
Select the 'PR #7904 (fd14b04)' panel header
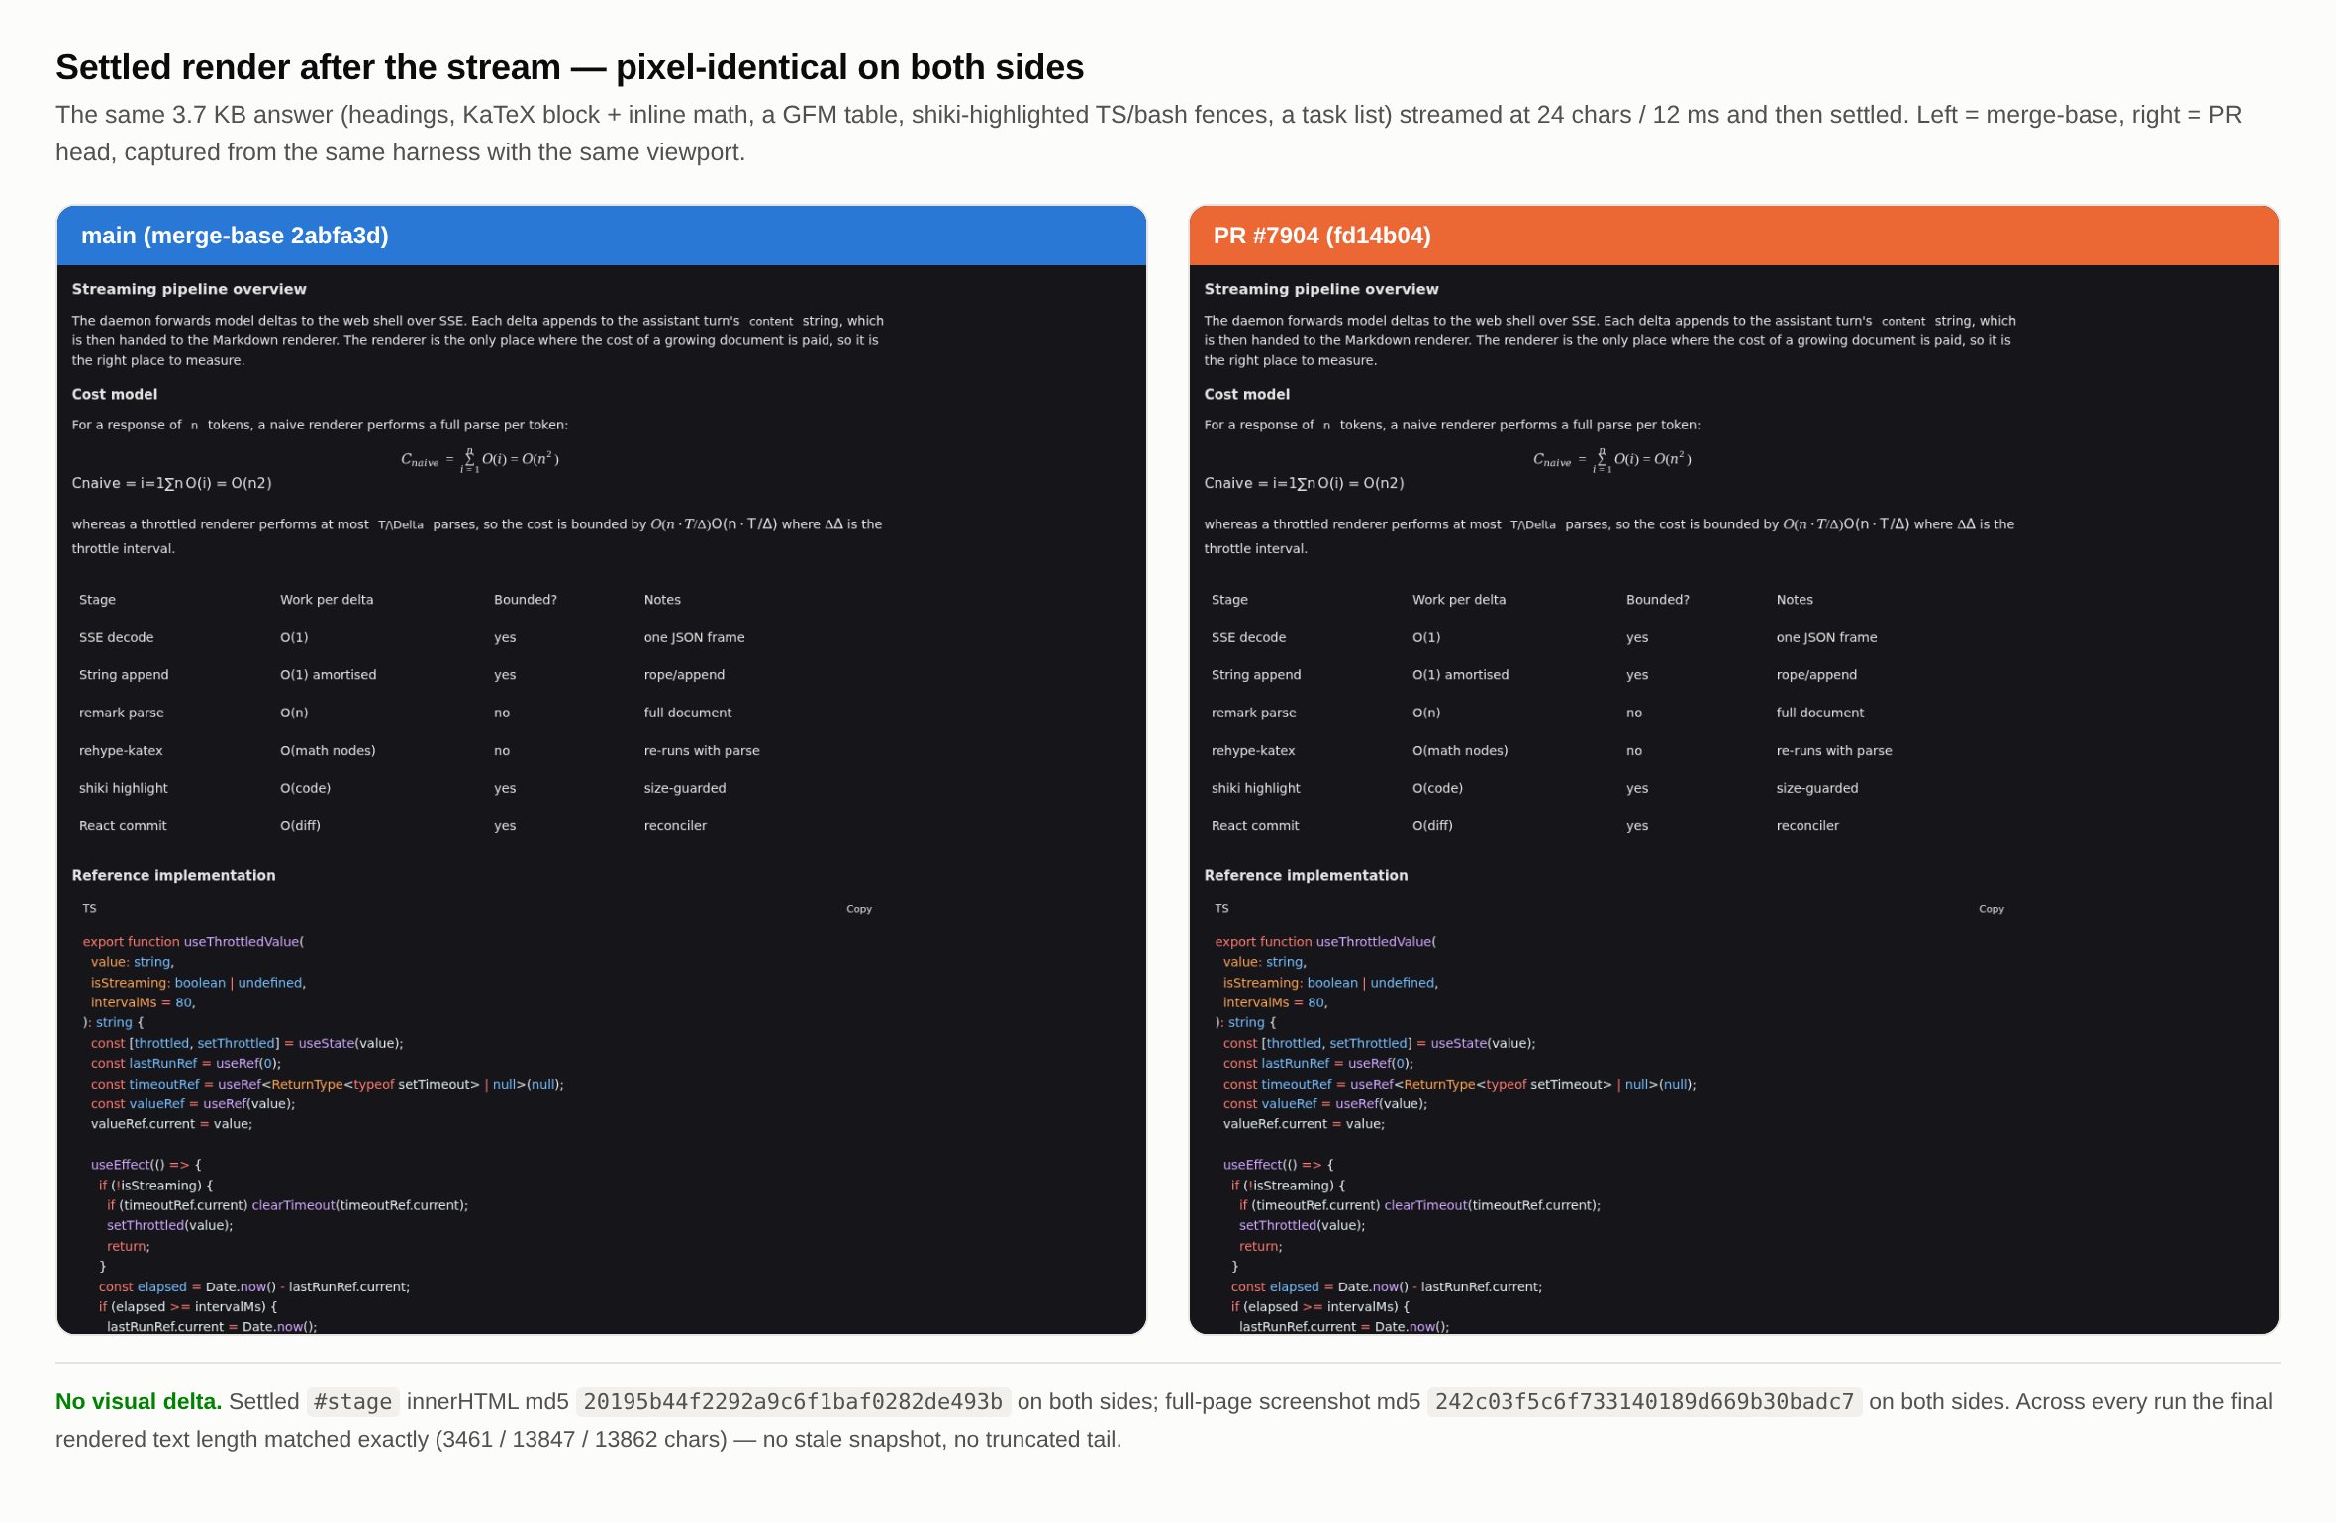(x=1734, y=236)
